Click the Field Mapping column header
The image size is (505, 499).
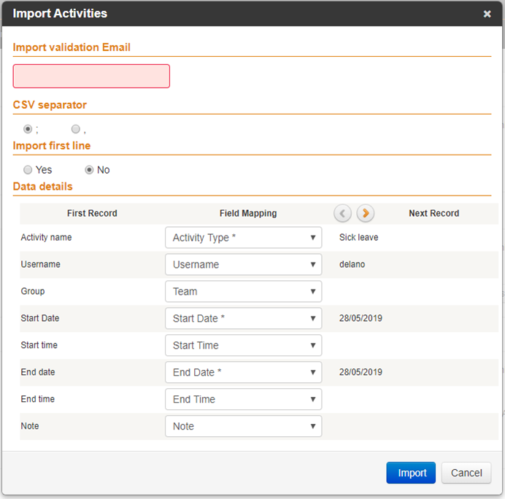point(248,214)
